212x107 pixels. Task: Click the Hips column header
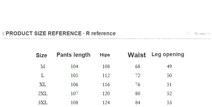pos(105,55)
